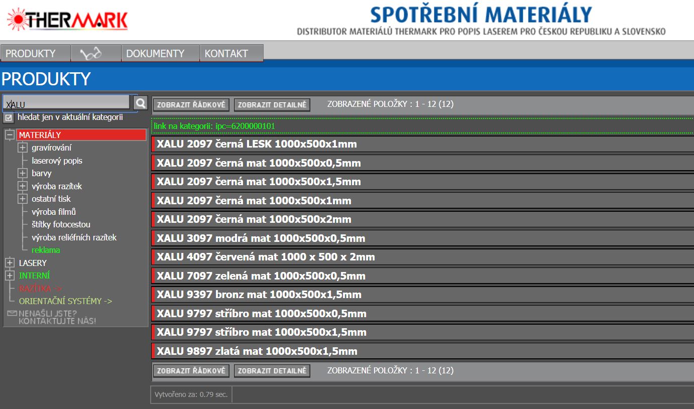This screenshot has height=409, width=694.
Task: Click the search field containing XALU
Action: coord(66,104)
